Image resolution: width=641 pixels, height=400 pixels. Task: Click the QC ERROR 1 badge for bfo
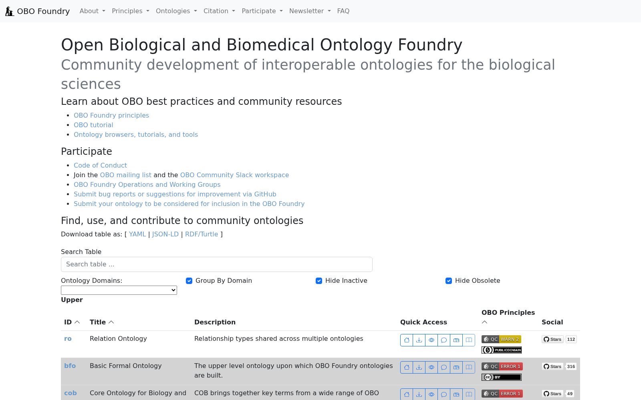(502, 366)
